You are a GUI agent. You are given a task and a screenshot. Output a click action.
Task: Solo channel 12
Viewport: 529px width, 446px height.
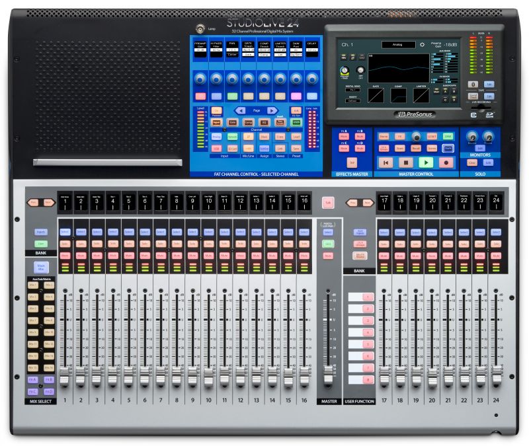[240, 243]
